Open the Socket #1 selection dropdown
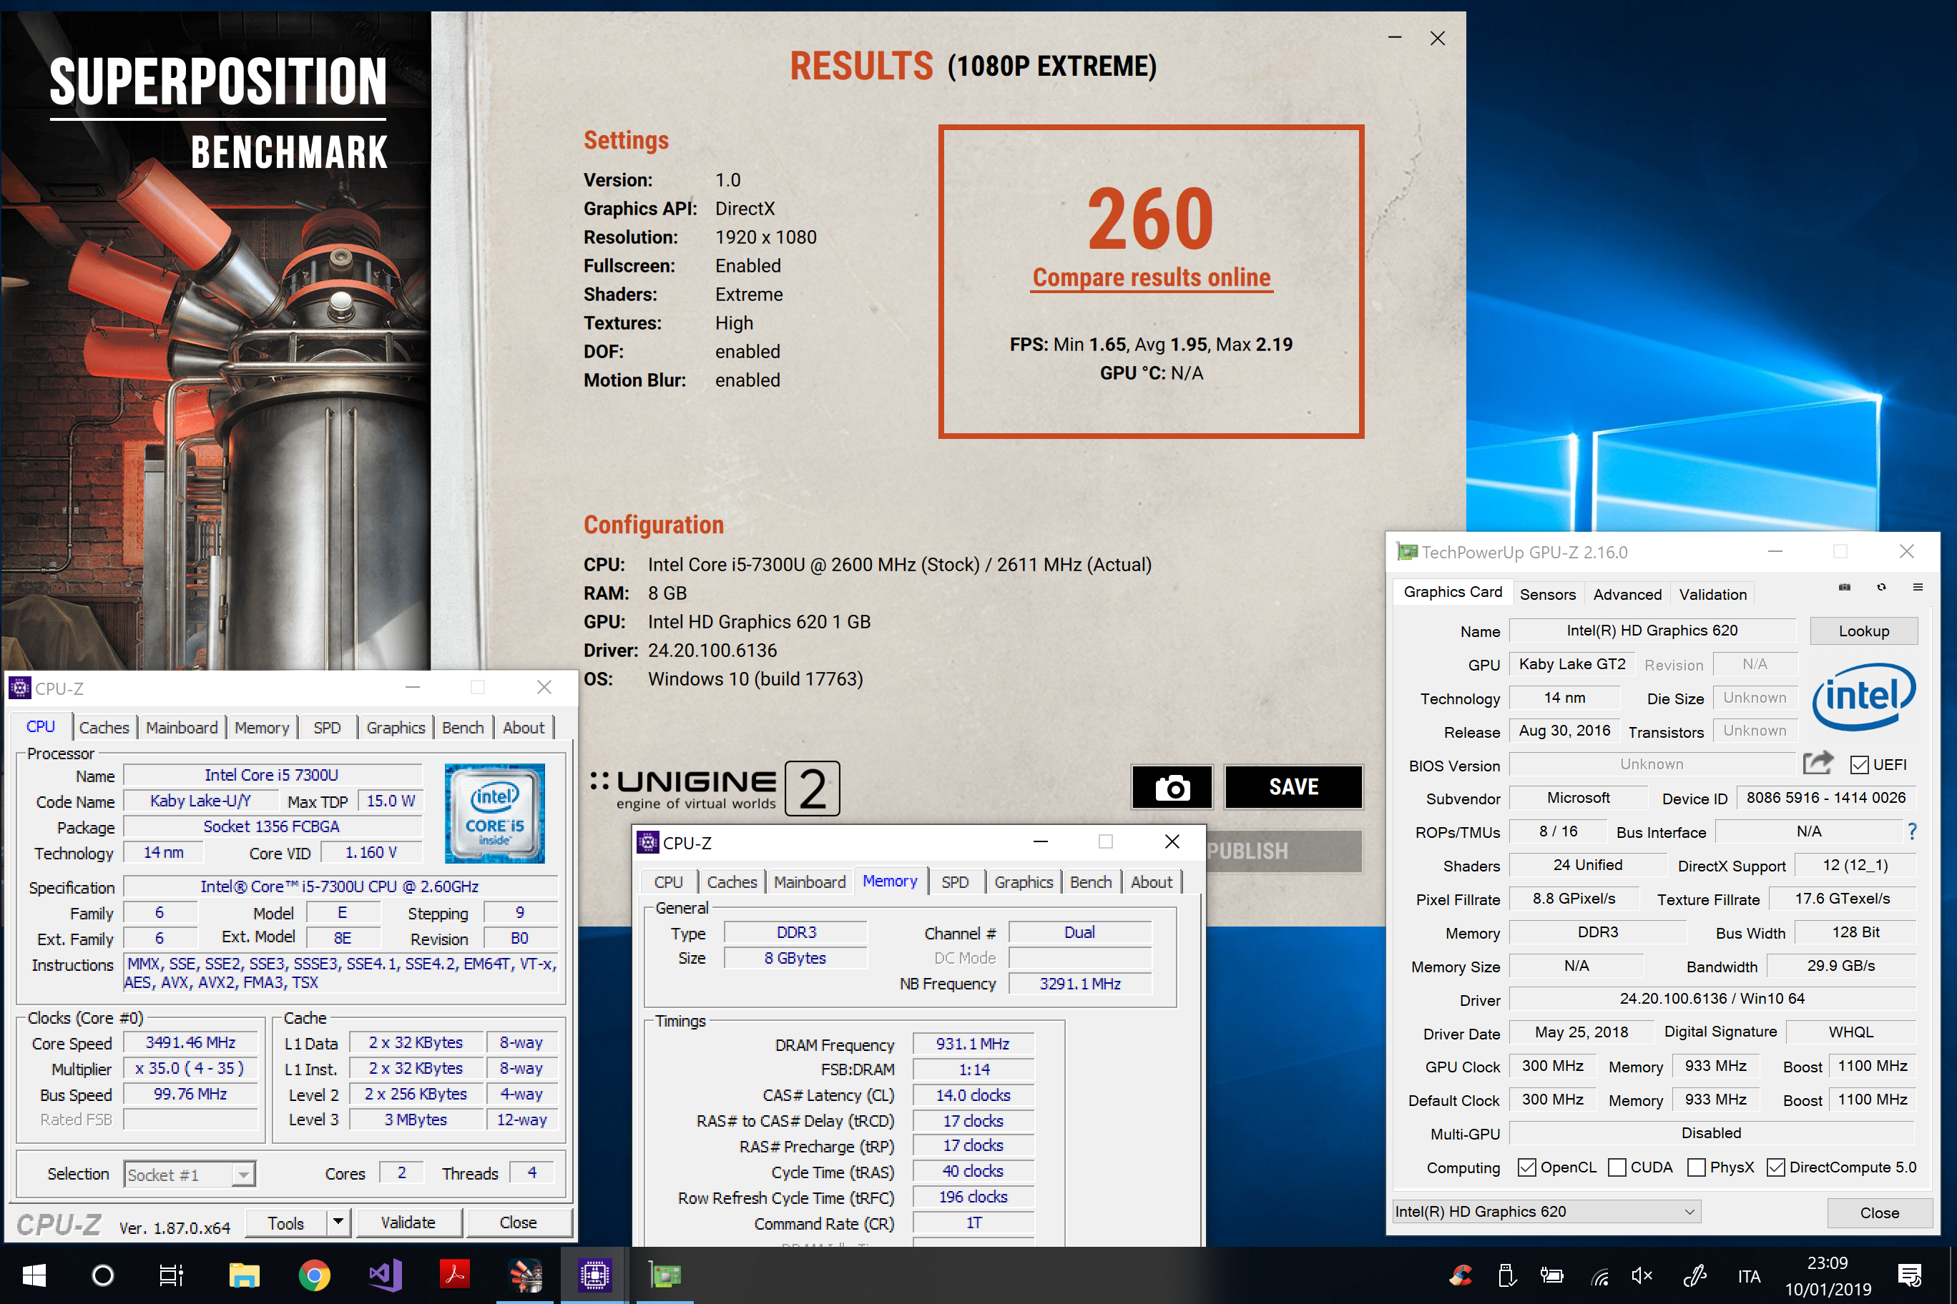Screen dimensions: 1957x1304 189,1175
